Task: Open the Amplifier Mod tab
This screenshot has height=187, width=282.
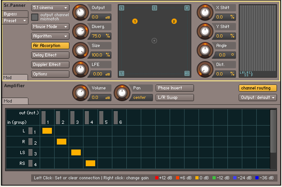Action: coord(15,101)
